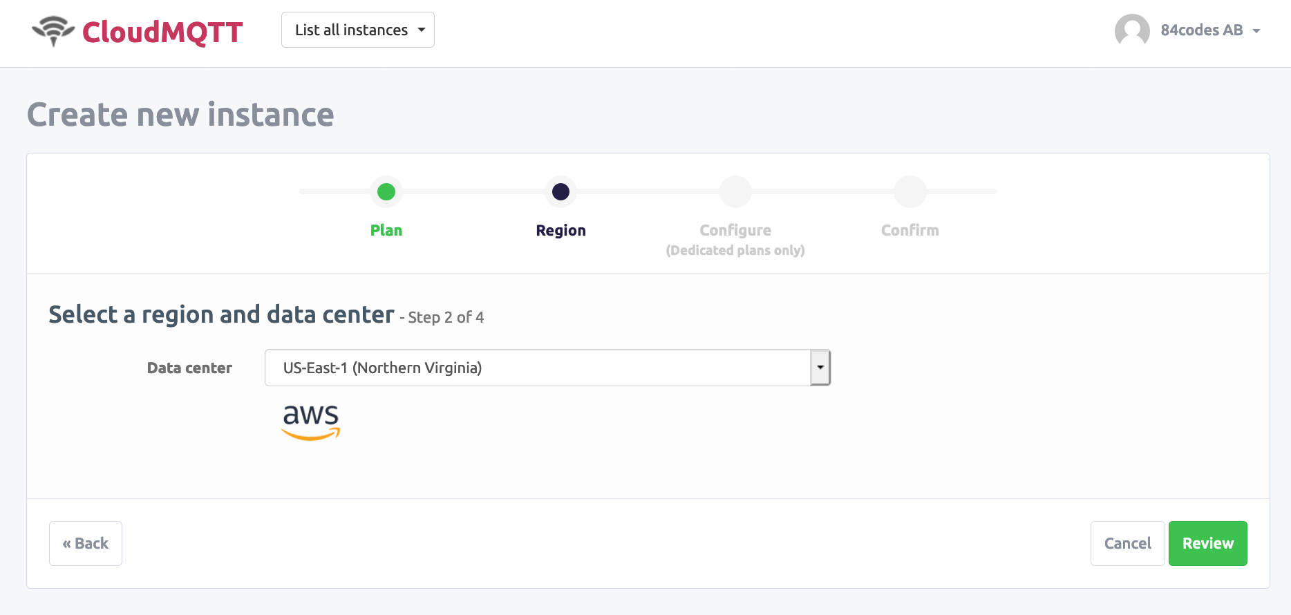Viewport: 1291px width, 615px height.
Task: Click the AWS logo
Action: tap(311, 422)
